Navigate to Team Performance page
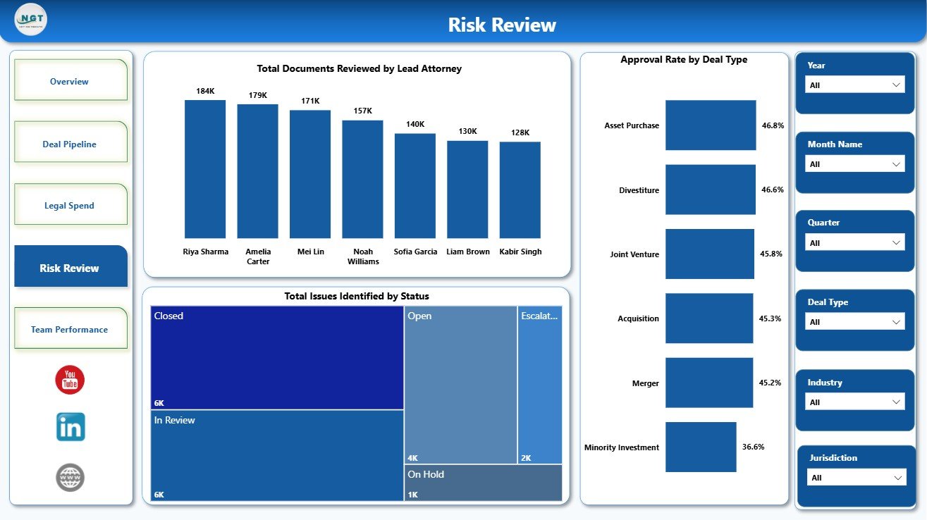927x520 pixels. [70, 328]
